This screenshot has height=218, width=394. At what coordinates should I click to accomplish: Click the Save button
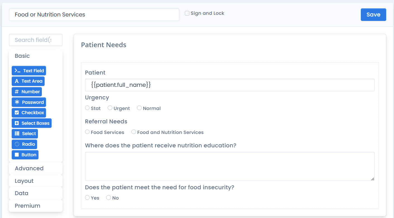click(x=373, y=15)
